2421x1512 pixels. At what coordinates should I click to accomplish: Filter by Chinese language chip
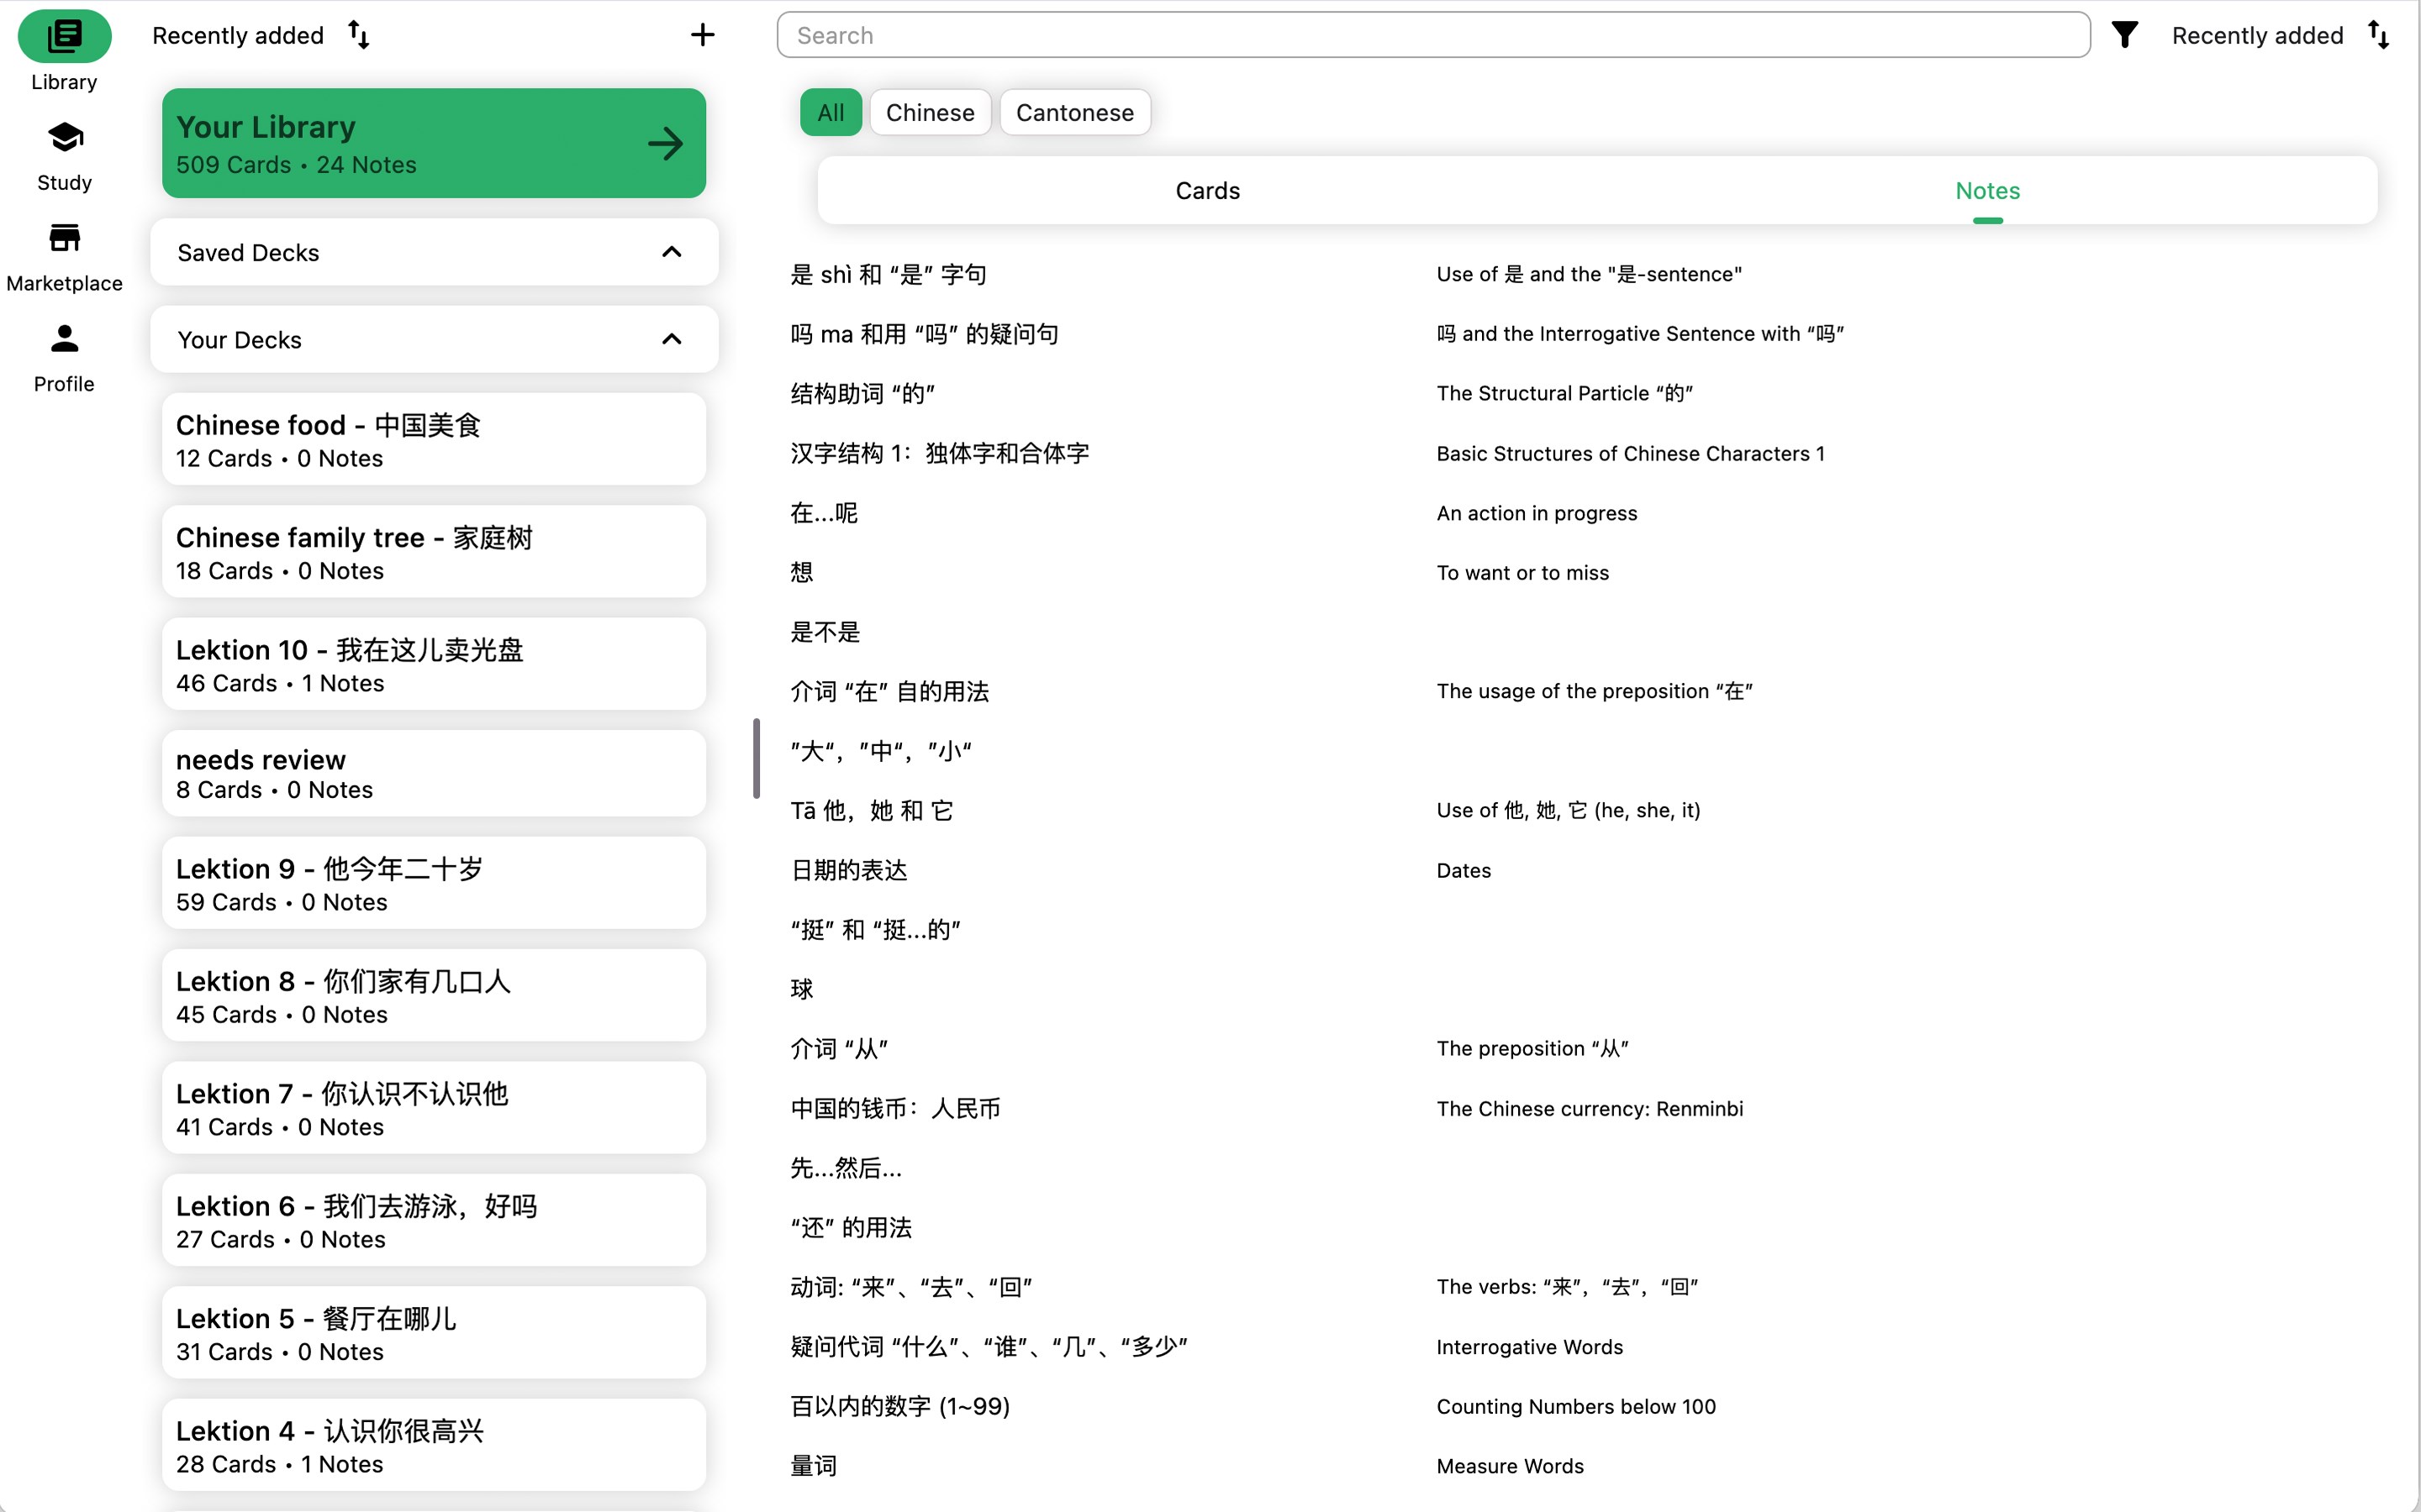click(930, 112)
